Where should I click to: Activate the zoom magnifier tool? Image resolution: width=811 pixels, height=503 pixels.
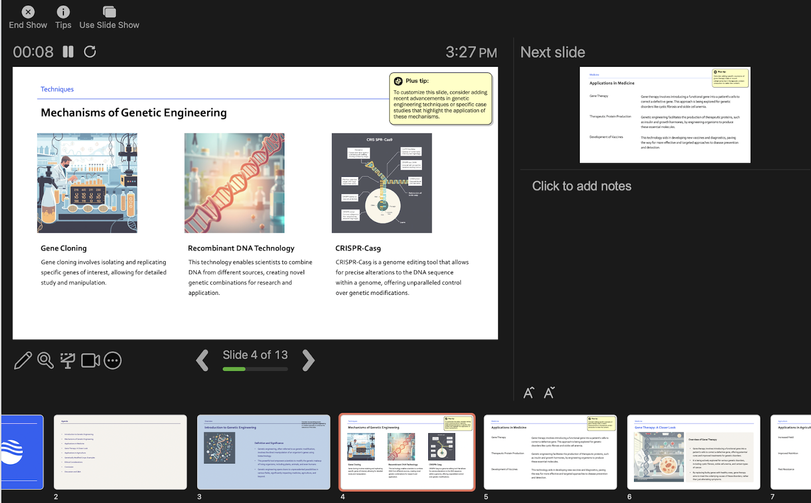[x=45, y=360]
